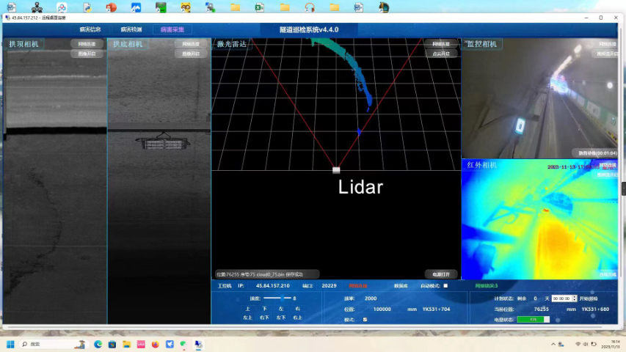Select the 病害检测 tab

point(131,30)
